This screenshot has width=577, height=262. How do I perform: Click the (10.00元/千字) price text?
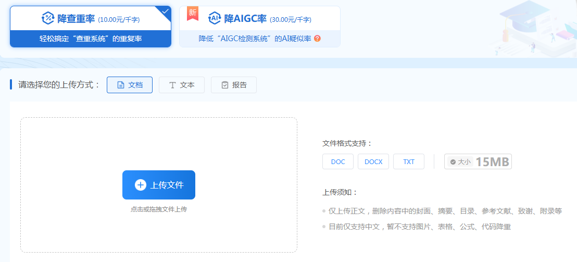click(x=119, y=19)
